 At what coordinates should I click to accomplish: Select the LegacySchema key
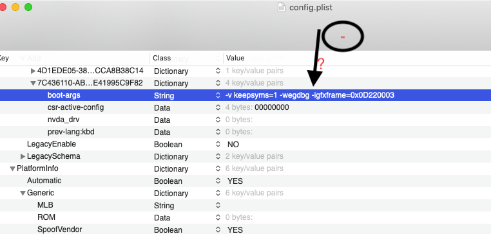[53, 156]
